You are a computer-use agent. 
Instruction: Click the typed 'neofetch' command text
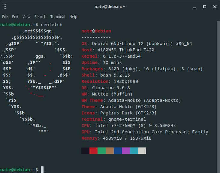click(x=52, y=25)
